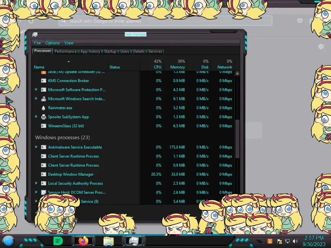The width and height of the screenshot is (331, 248).
Task: Expand Antimalware Service Executable row
Action: [36, 147]
